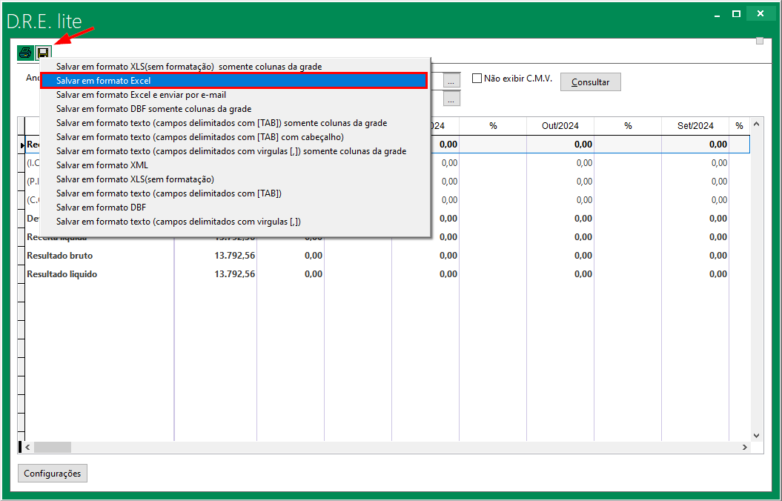Select Salvar em formato DBF option
Image resolution: width=782 pixels, height=501 pixels.
tap(101, 208)
